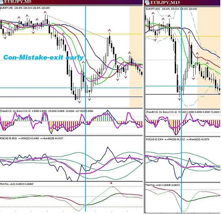Click THVTrix v4.01 label in M5 chart
Viewport: 222px width, 214px height.
tap(17, 184)
